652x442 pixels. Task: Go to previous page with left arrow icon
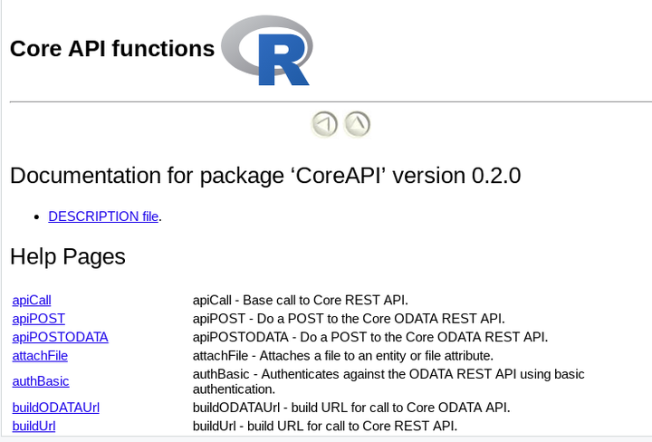(x=324, y=124)
